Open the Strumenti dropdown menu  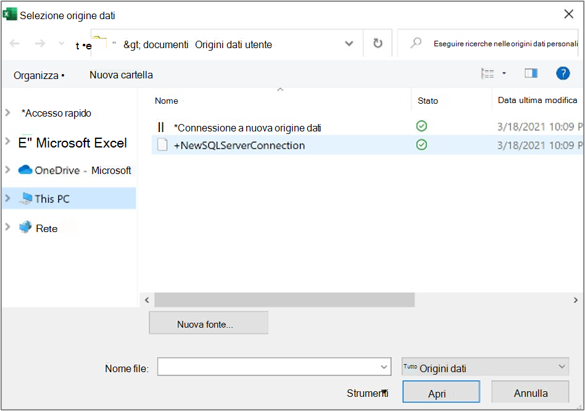[368, 393]
